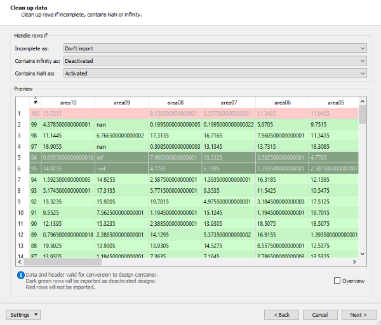Click the horizontal scrollbar right arrow
Screen dimensions: 381x325
[x=354, y=261]
